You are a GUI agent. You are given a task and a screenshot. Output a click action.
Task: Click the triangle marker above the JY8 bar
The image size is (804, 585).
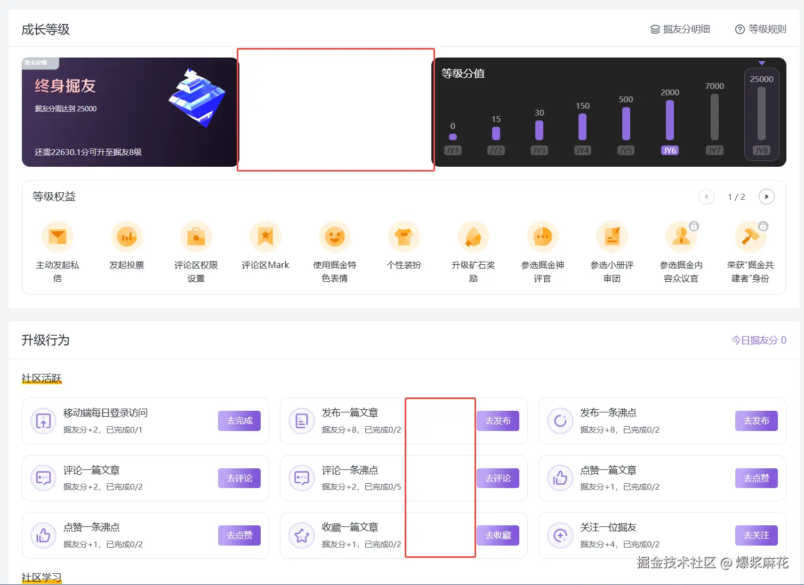(762, 62)
